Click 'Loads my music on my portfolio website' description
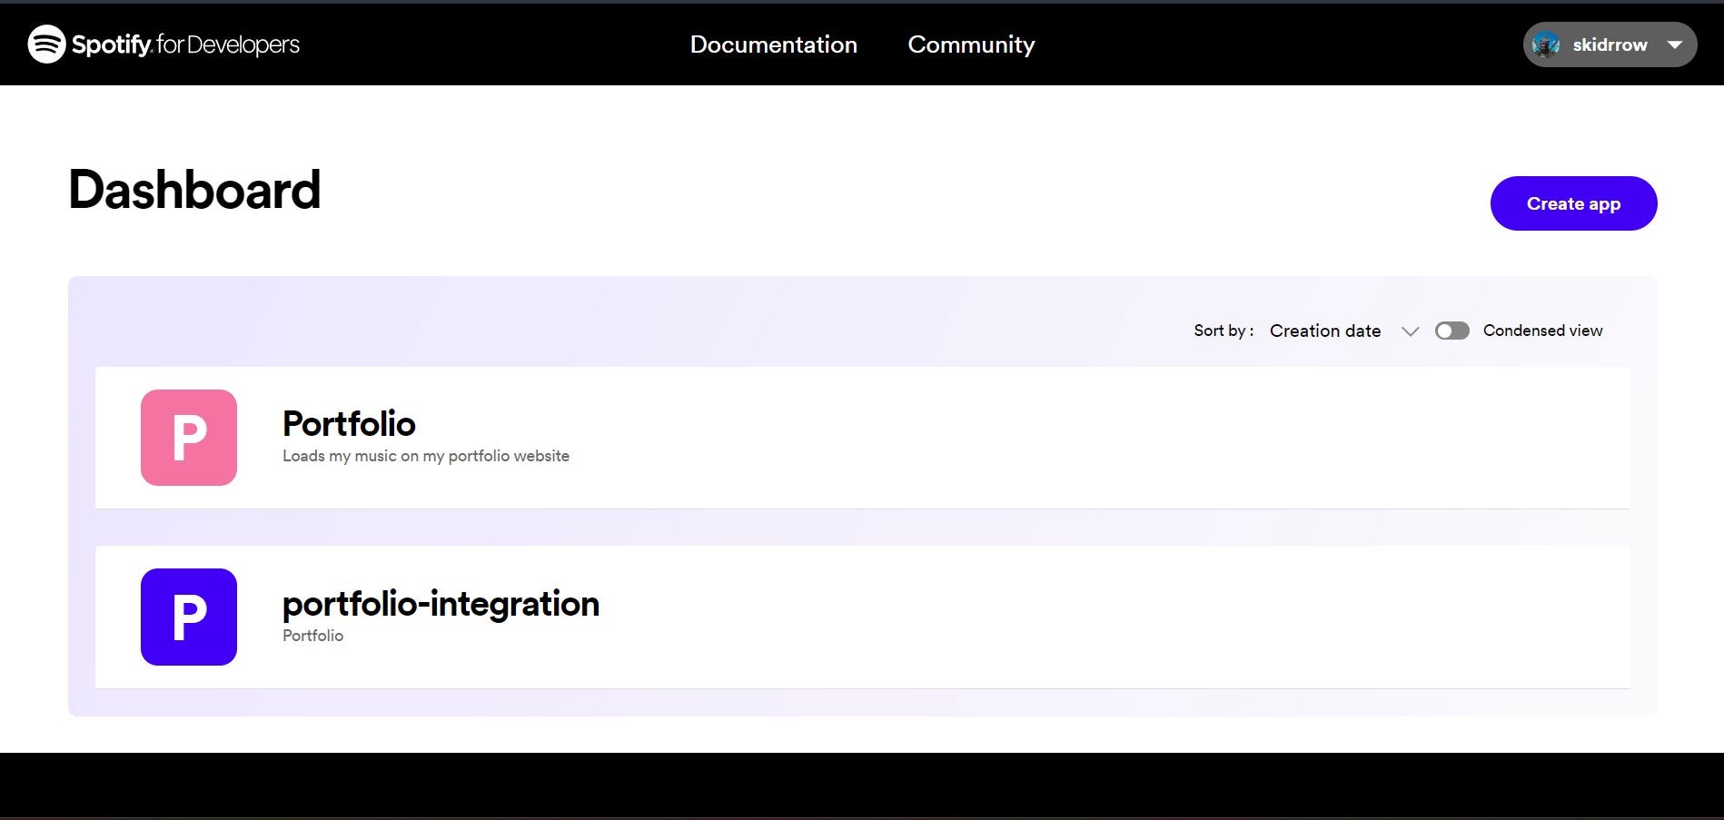1724x820 pixels. 426,456
